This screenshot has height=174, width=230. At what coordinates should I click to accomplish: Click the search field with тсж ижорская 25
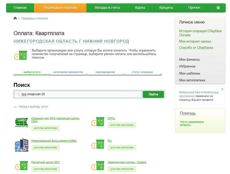click(78, 94)
